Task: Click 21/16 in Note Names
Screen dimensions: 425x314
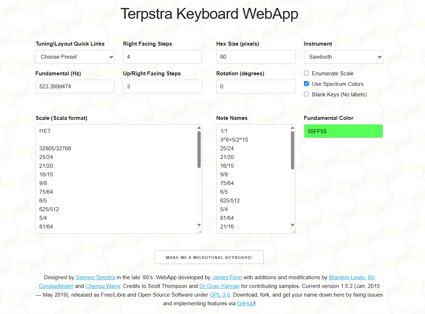Action: pos(227,226)
